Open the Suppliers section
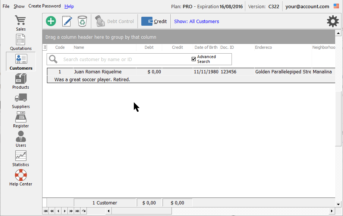This screenshot has width=343, height=216. coord(21,101)
